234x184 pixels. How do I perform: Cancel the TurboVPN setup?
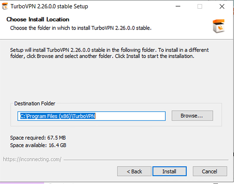pos(210,171)
